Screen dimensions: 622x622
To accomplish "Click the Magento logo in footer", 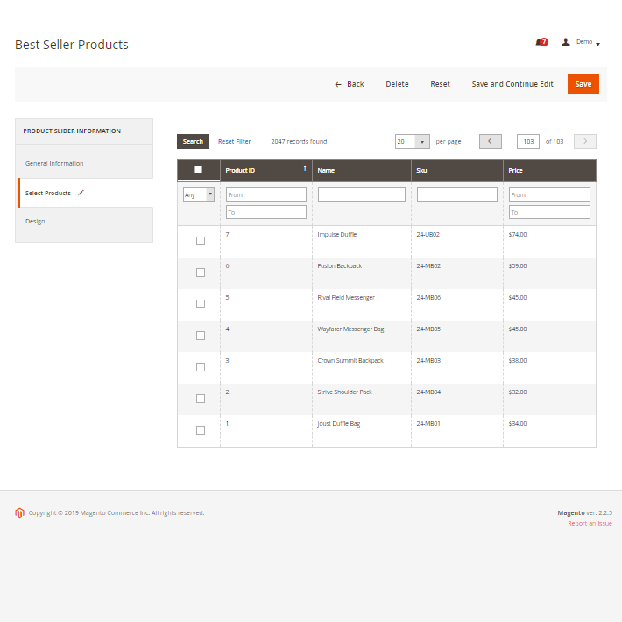I will pos(19,512).
